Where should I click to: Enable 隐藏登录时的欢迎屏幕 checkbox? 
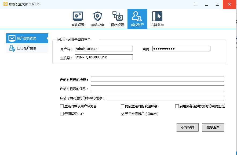click(123, 106)
